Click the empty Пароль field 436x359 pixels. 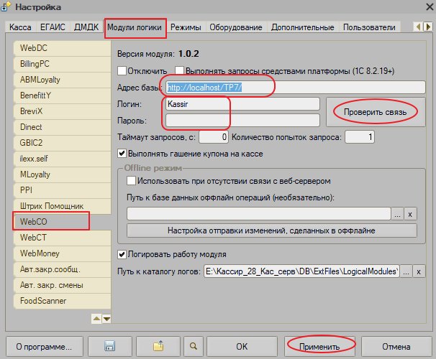[x=242, y=121]
